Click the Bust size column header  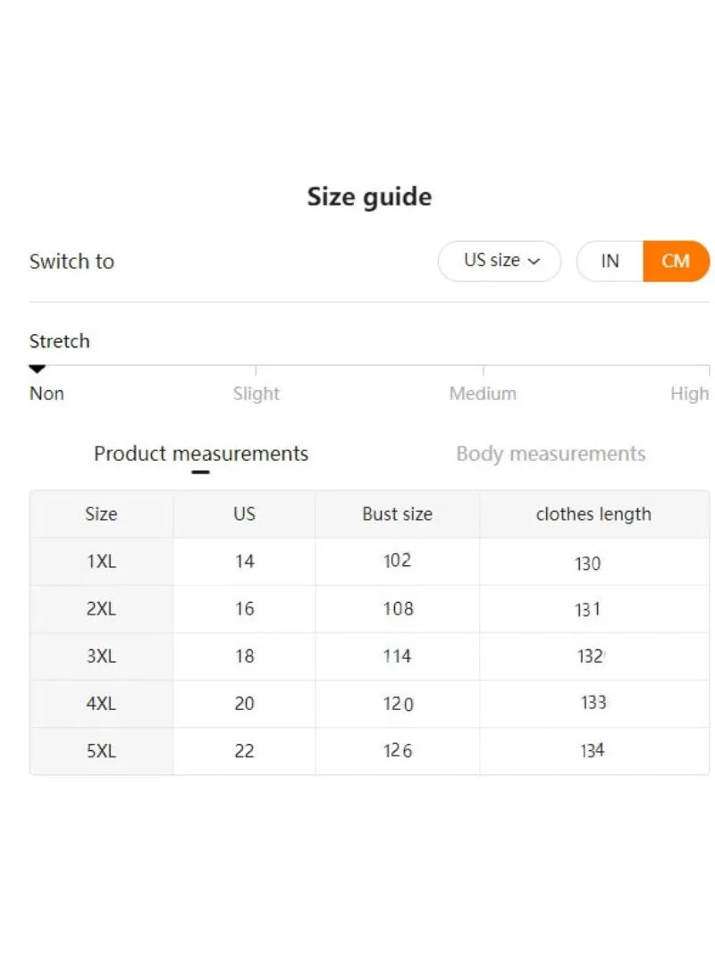397,514
